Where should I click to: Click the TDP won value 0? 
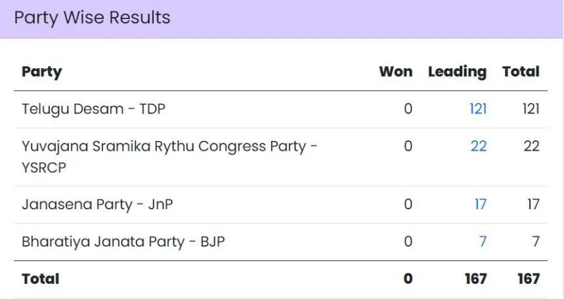coord(408,109)
